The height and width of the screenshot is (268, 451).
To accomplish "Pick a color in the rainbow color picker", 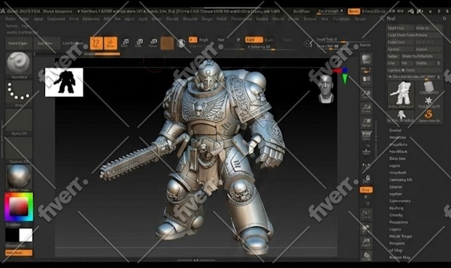I will 19,207.
